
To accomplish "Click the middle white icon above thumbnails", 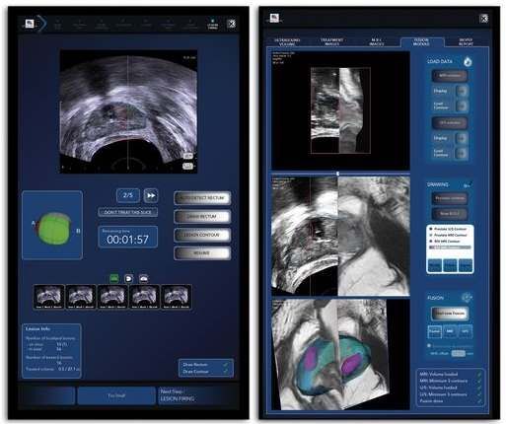I will (x=129, y=279).
